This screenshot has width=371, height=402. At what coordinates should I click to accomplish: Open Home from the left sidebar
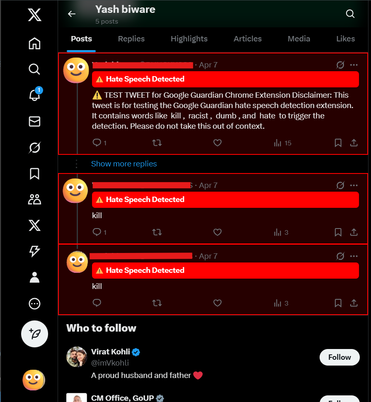[34, 43]
